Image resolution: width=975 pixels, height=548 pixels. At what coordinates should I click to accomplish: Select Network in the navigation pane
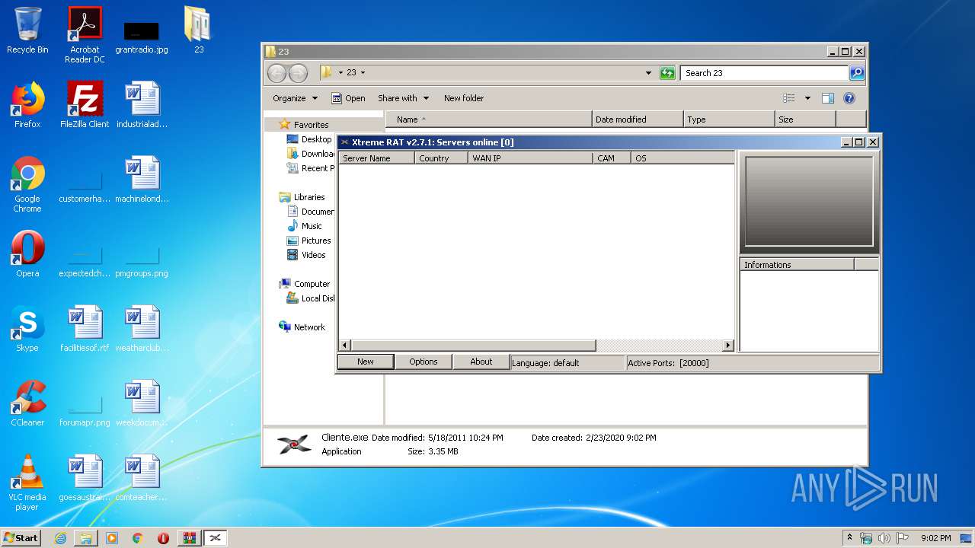[x=302, y=327]
